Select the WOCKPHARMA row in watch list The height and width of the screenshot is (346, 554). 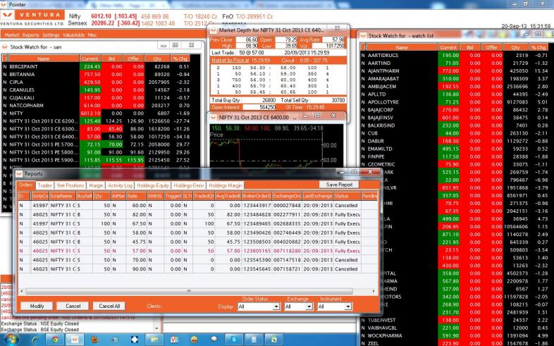click(455, 335)
